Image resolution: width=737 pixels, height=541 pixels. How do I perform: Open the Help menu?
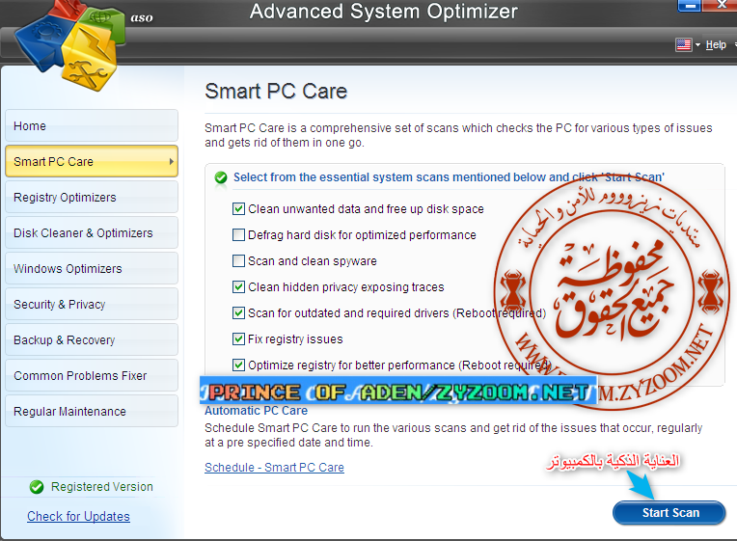tap(716, 44)
